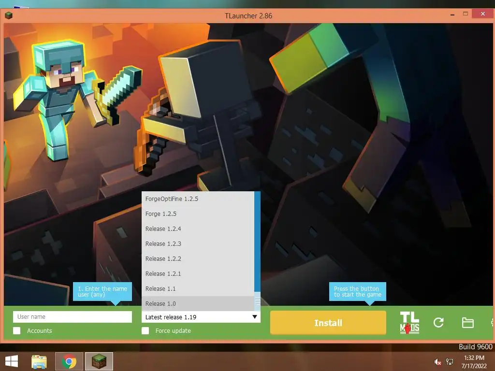The width and height of the screenshot is (495, 371).
Task: Collapse version dropdown via arrow
Action: tap(254, 317)
